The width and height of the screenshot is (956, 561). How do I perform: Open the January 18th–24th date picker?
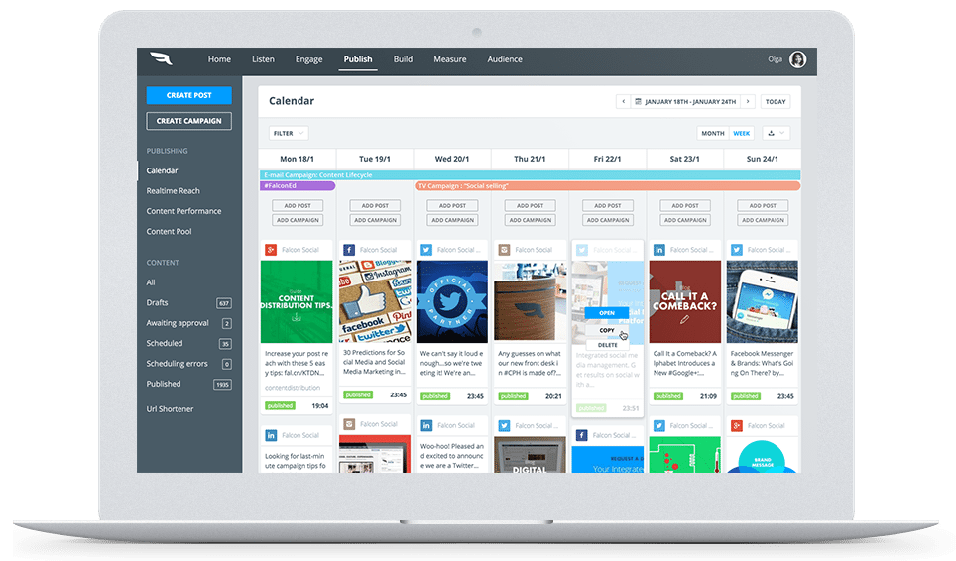tap(686, 101)
